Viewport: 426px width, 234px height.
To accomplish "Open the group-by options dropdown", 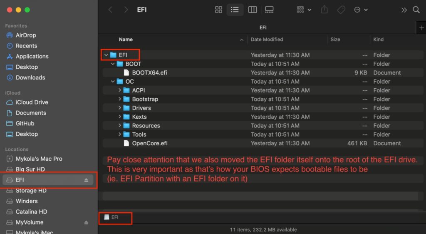I will pyautogui.click(x=304, y=10).
